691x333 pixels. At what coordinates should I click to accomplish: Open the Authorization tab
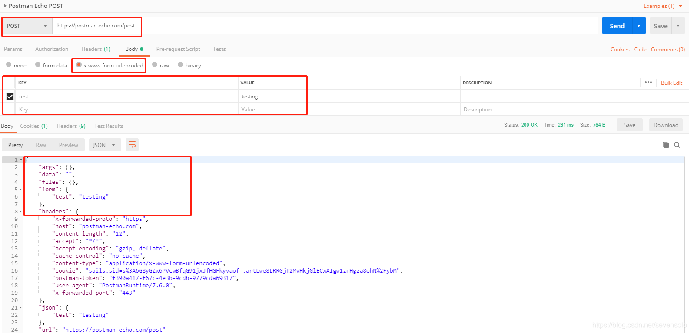52,49
